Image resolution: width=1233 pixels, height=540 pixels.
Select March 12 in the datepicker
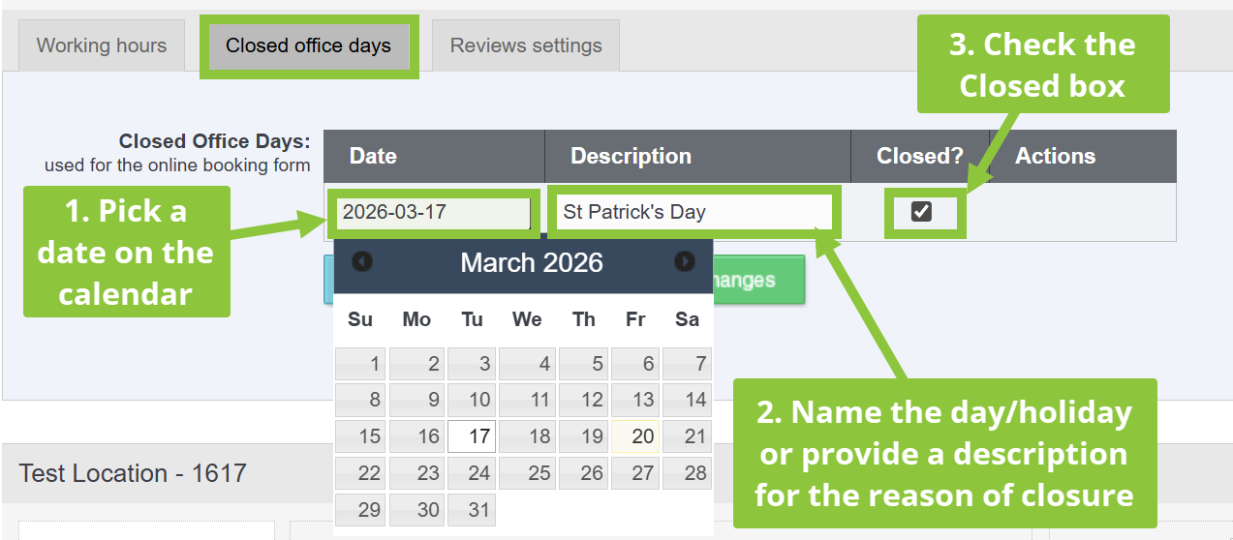click(x=584, y=400)
